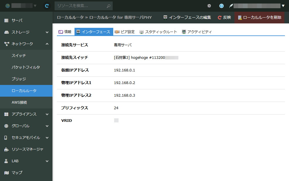Screen dimensions: 289x181
Task: Click the リソースマネージャ puzzle icon
Action: [6, 149]
